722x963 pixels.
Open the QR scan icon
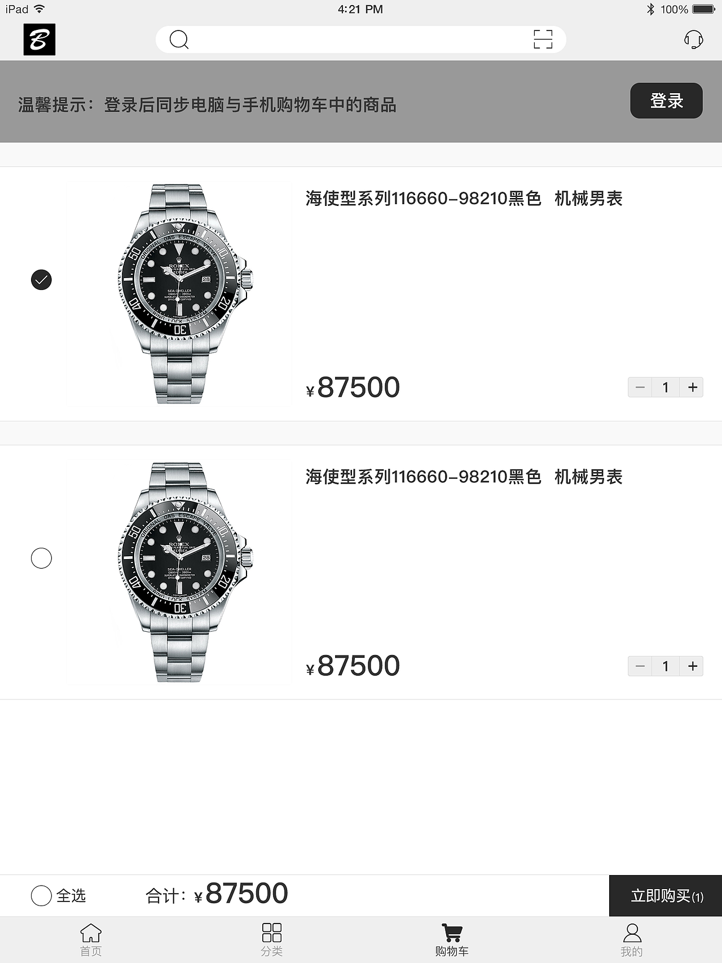coord(543,39)
